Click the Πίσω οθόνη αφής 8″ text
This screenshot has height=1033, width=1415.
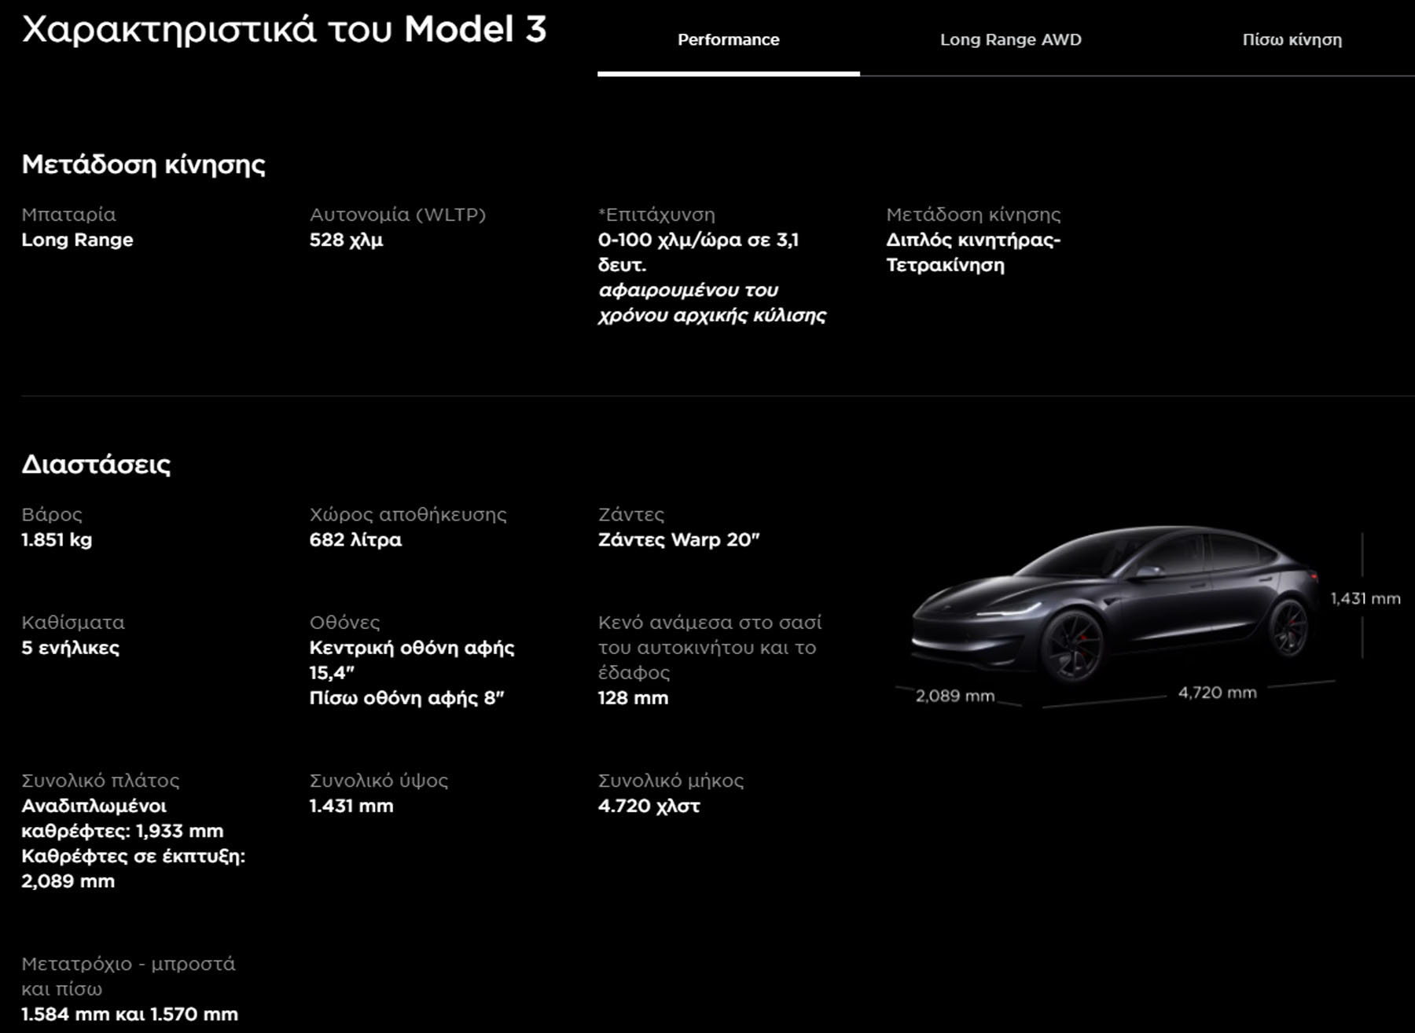(406, 698)
